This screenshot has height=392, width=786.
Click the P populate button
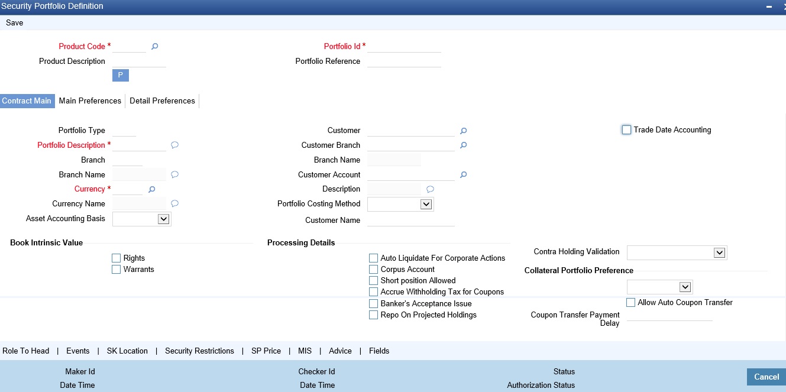coord(121,75)
